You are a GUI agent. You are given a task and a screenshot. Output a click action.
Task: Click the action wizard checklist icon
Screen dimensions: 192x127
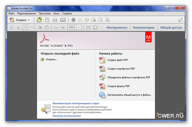(46, 109)
